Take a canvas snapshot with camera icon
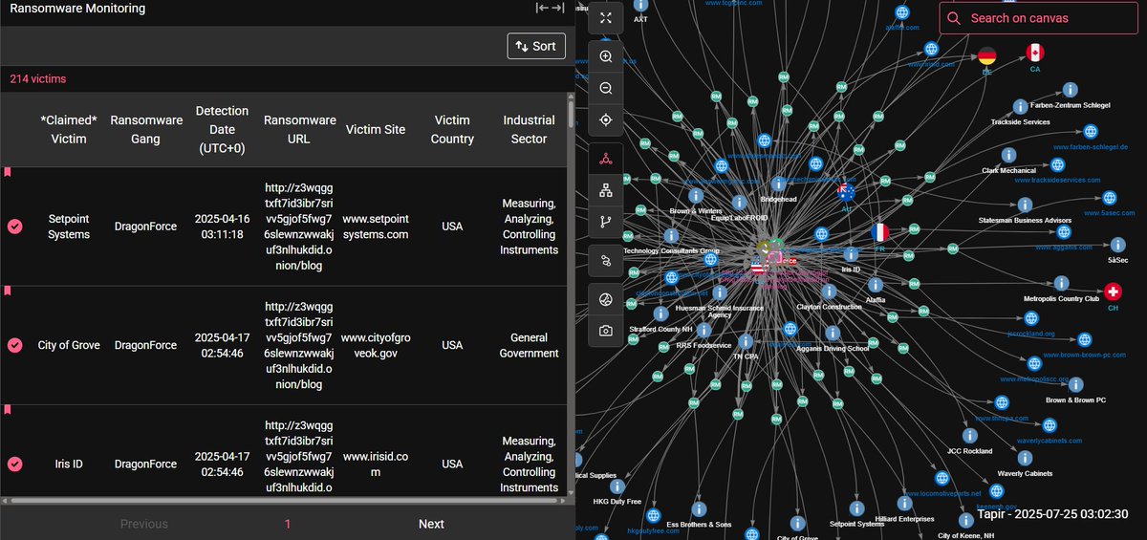The height and width of the screenshot is (540, 1147). coord(605,331)
